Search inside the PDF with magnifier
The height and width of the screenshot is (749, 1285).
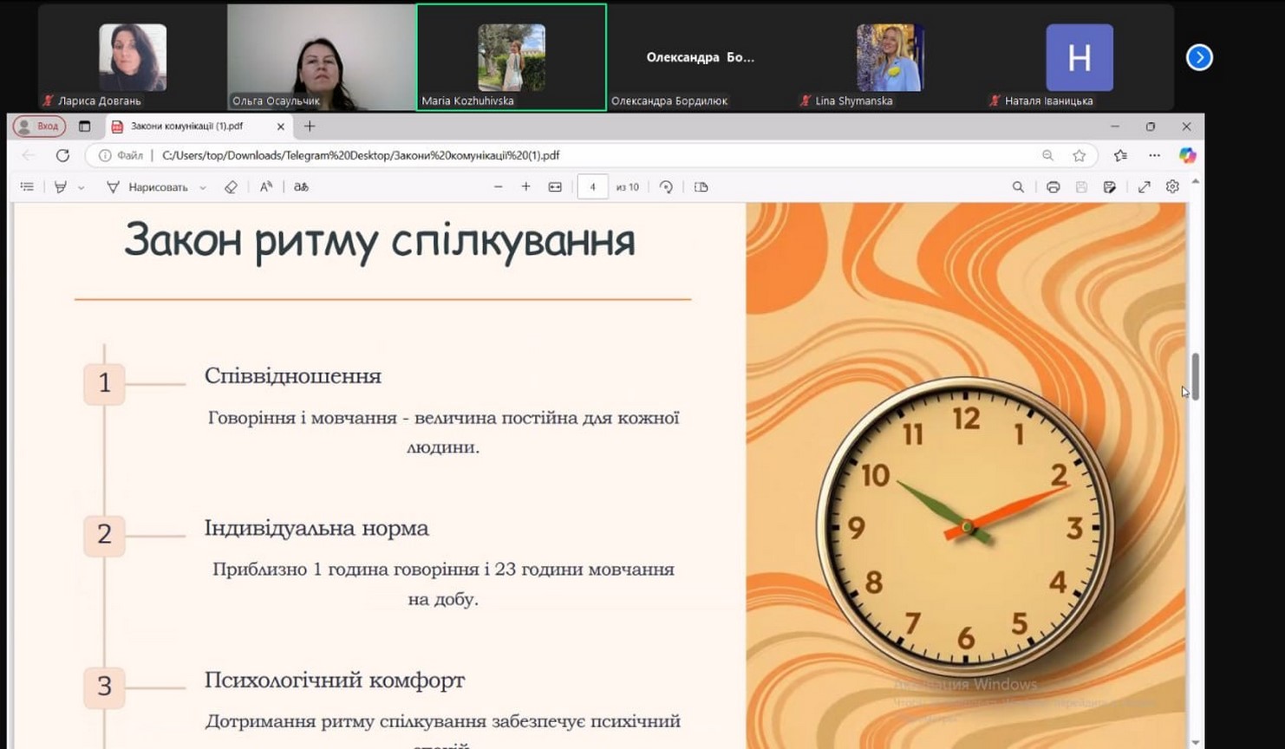pyautogui.click(x=1018, y=187)
